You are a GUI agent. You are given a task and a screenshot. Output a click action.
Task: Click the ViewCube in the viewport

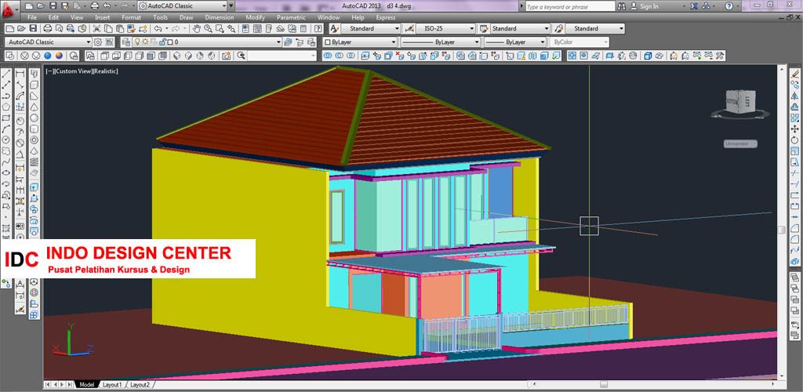point(740,103)
